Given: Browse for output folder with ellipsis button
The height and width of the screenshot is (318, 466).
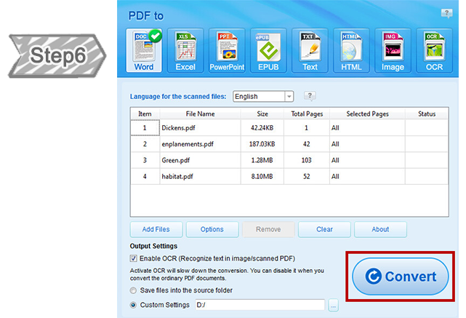Looking at the screenshot, I should click(x=334, y=305).
